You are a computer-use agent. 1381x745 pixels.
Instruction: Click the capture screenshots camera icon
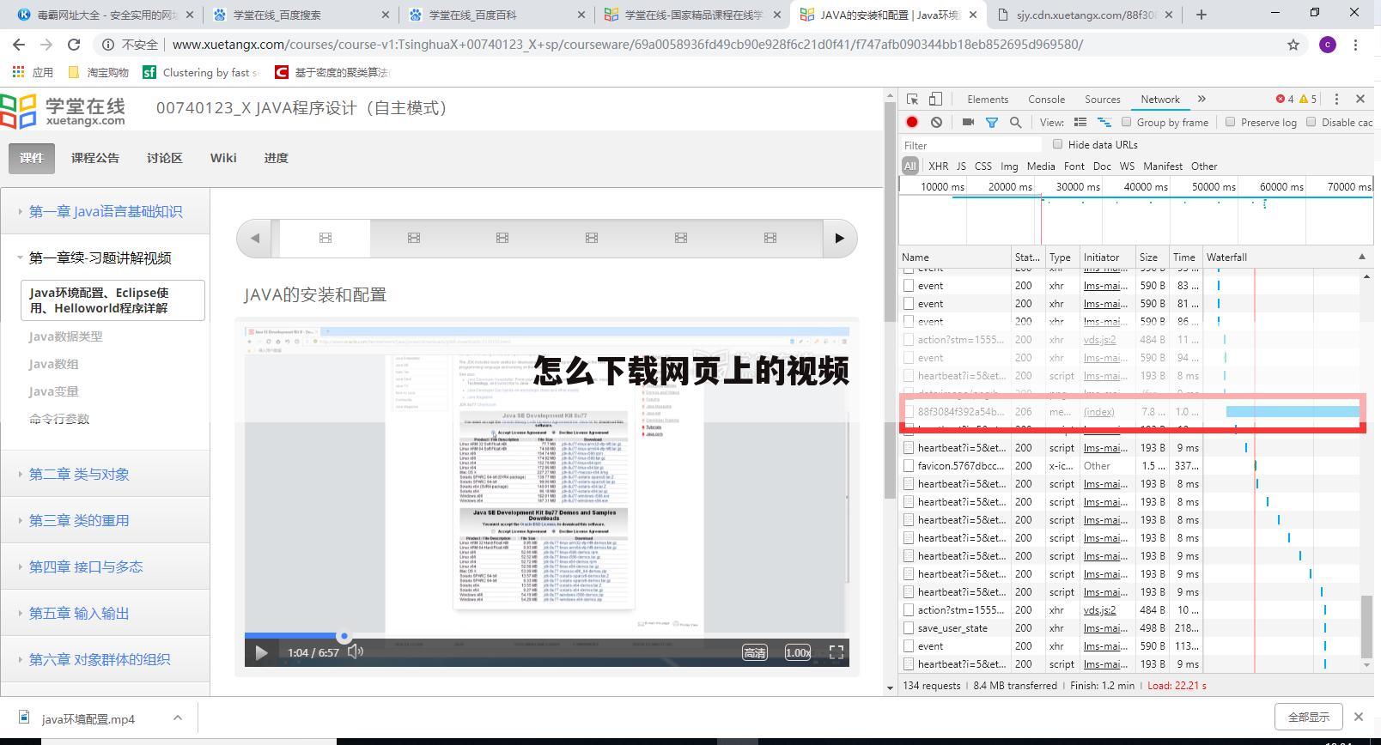968,123
